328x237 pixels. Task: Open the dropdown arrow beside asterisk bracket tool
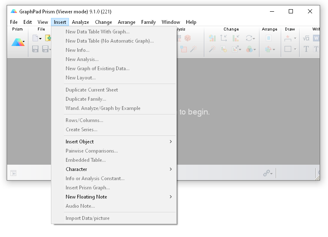coord(295,38)
